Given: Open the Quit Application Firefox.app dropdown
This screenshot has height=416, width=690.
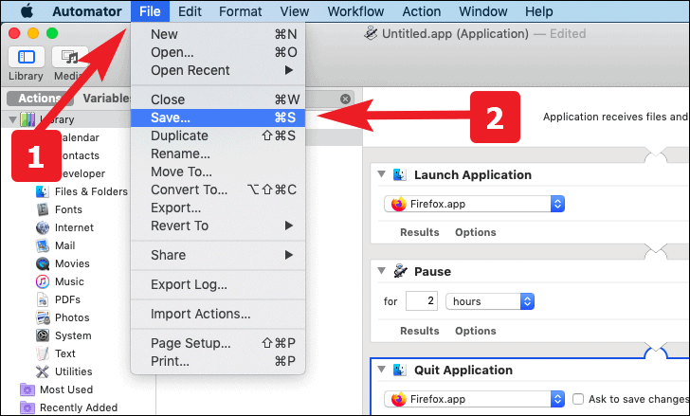Looking at the screenshot, I should [x=474, y=399].
